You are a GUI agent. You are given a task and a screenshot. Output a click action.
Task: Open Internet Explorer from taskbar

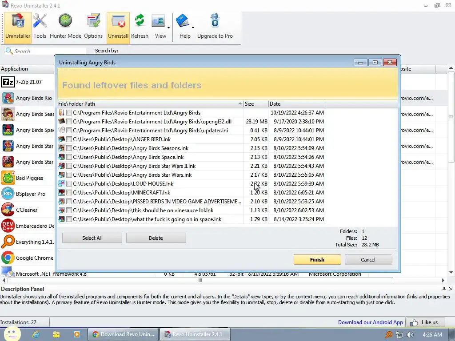pyautogui.click(x=36, y=334)
